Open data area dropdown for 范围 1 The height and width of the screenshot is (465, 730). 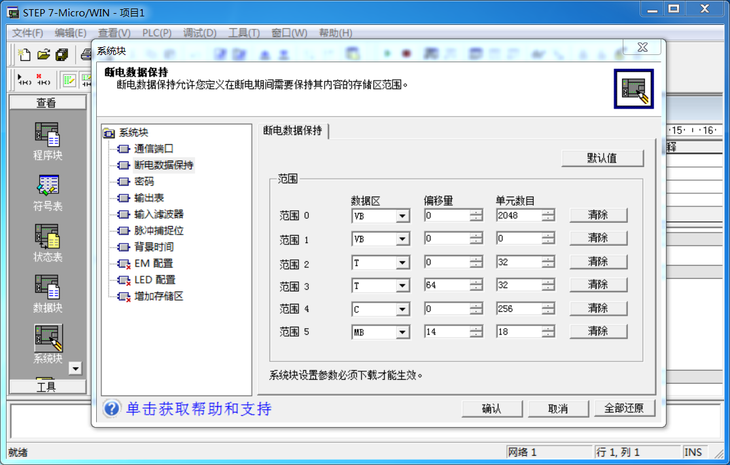[x=403, y=239]
